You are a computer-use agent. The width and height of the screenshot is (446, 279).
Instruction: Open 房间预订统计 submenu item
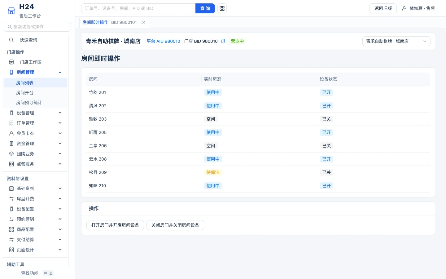click(35, 103)
